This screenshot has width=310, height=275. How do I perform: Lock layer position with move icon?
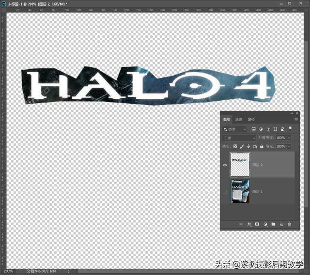pos(248,146)
